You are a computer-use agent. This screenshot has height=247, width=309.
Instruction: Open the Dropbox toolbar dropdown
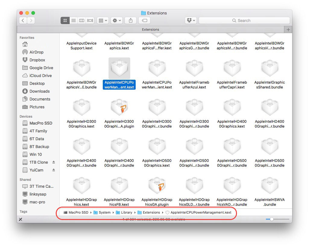click(x=191, y=20)
